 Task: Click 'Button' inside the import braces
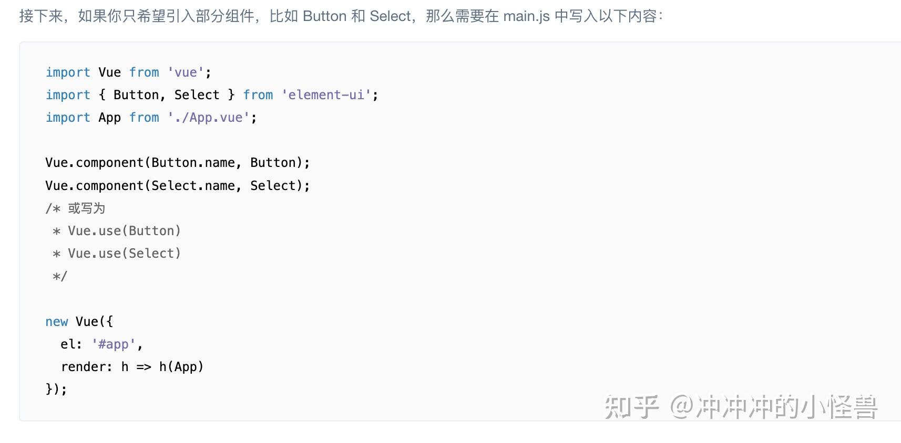coord(136,95)
